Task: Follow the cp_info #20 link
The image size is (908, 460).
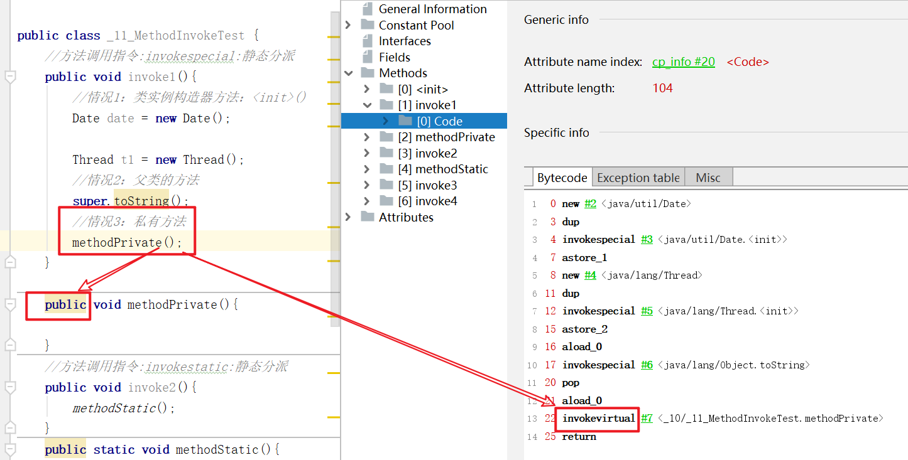Action: [684, 62]
